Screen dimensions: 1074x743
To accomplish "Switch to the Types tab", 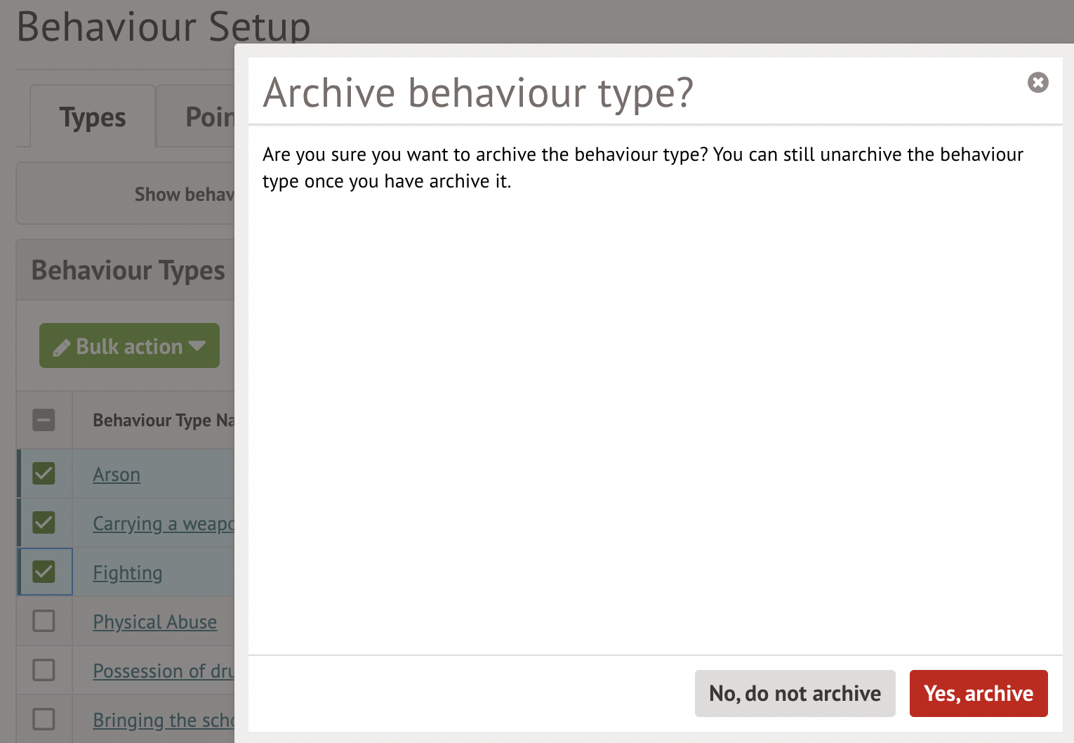I will (x=93, y=117).
